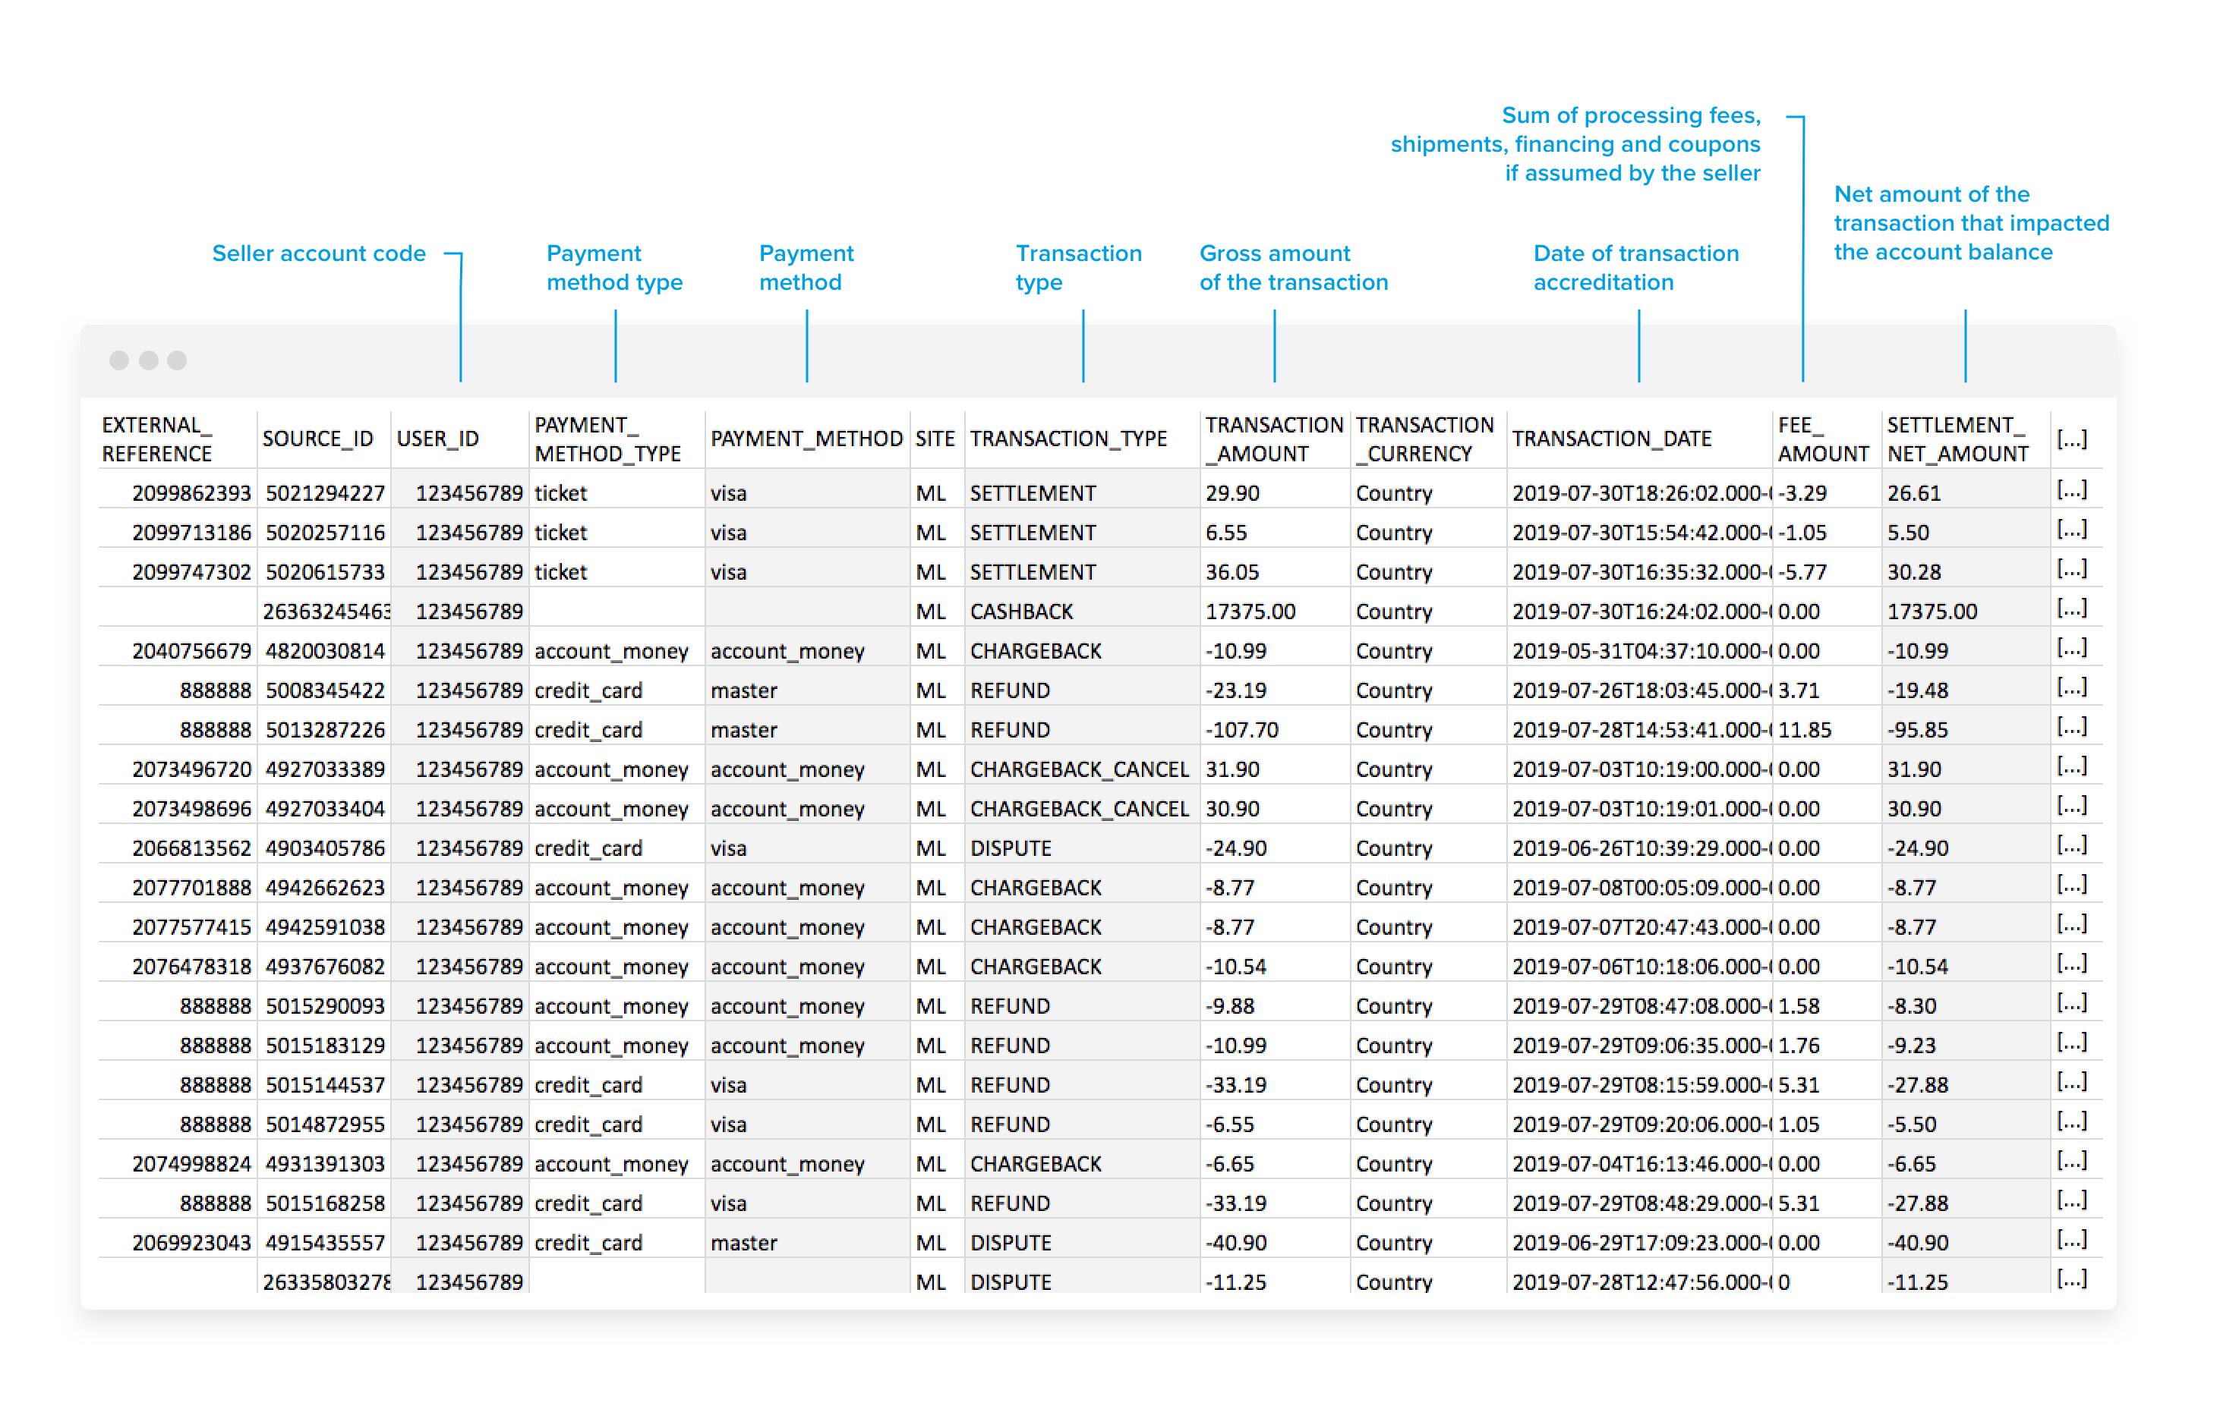Viewport: 2217px width, 1428px height.
Task: Click source ID 5015183129
Action: [x=325, y=1045]
